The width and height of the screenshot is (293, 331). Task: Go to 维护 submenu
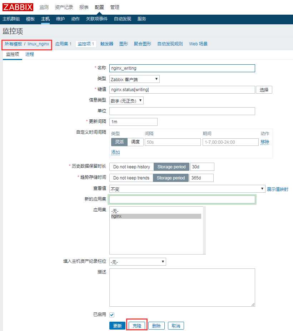pos(60,19)
